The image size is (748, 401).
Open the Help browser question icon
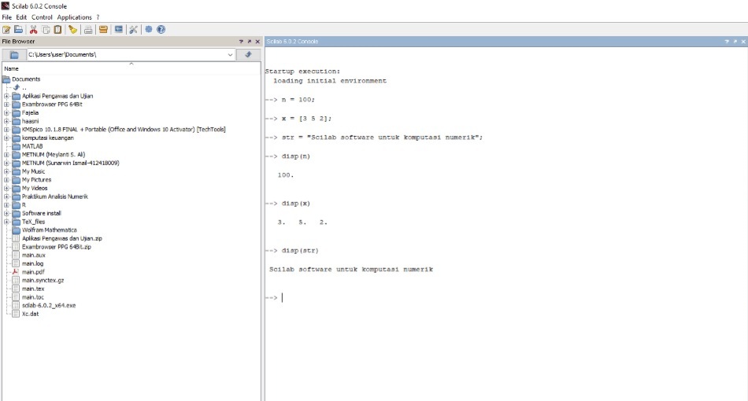[161, 30]
